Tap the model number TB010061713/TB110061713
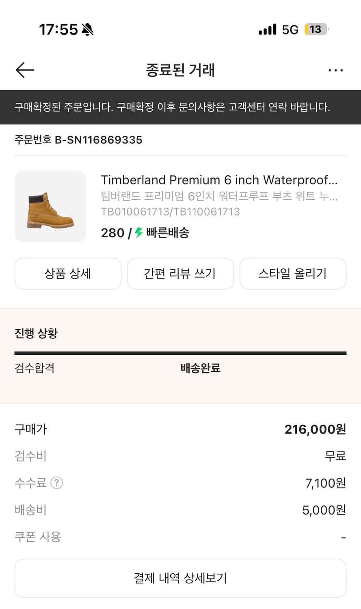Screen dimensions: 361x609 pyautogui.click(x=170, y=212)
